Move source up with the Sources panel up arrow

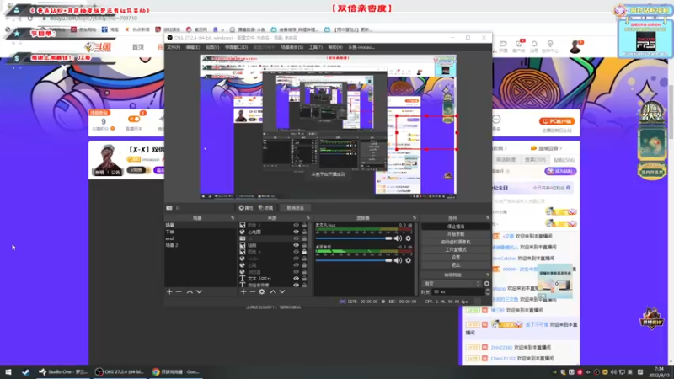273,291
